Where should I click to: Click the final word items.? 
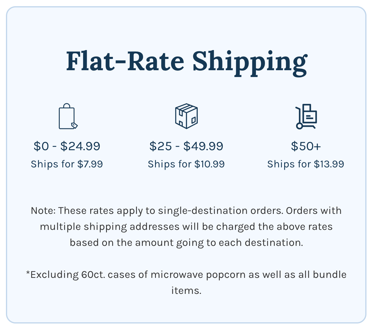(x=186, y=291)
